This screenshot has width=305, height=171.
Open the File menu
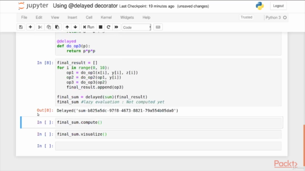(x=24, y=18)
